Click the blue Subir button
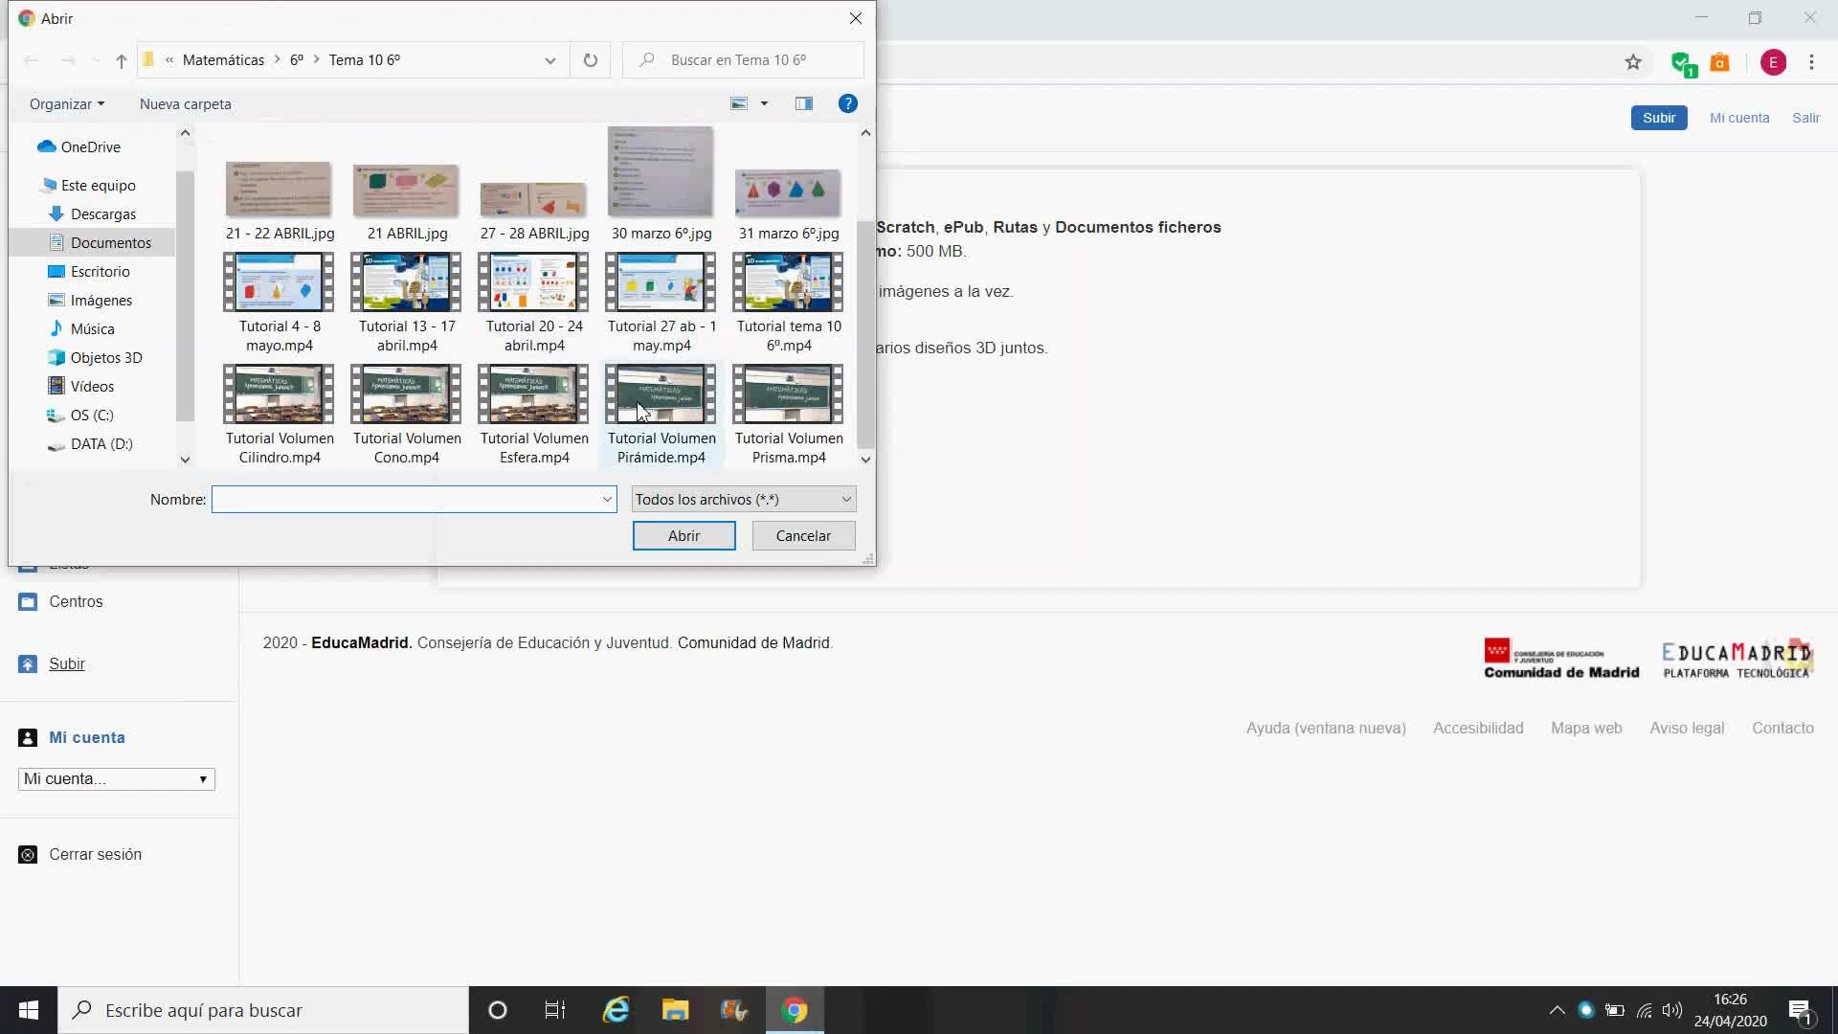The image size is (1838, 1034). tap(1658, 118)
